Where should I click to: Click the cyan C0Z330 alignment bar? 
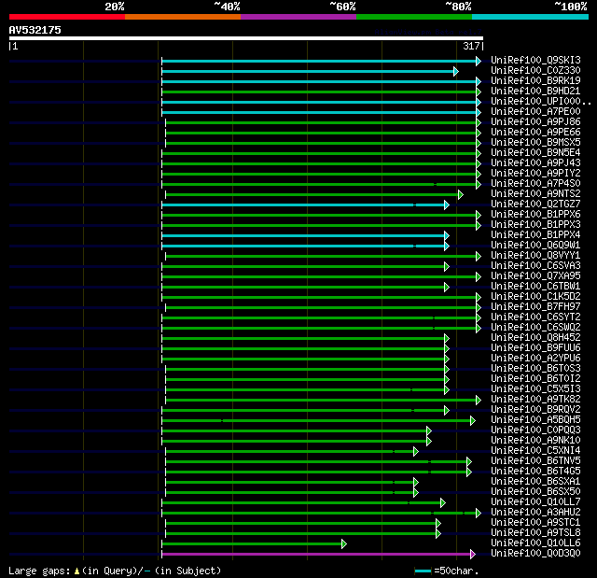[x=310, y=71]
